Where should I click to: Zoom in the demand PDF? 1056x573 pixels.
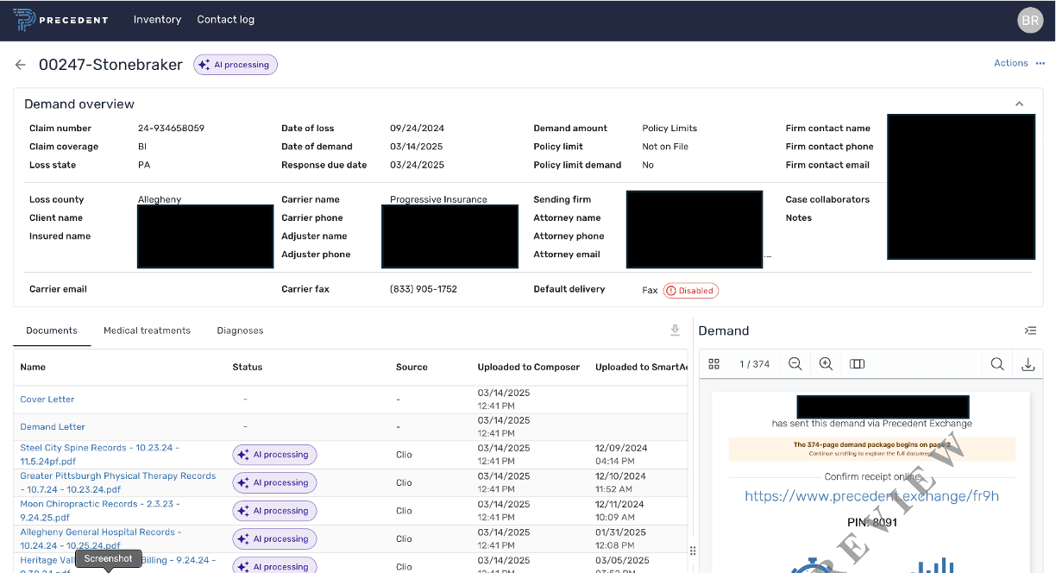click(x=826, y=364)
